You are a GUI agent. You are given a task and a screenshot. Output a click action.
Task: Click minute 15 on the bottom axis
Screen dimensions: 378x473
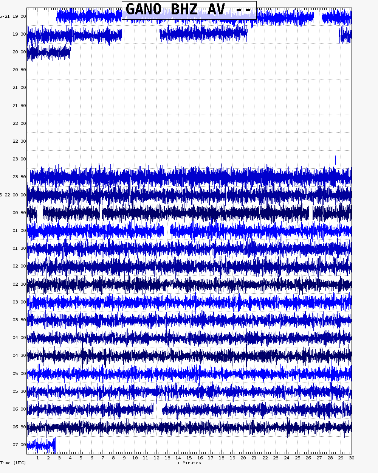click(x=189, y=458)
